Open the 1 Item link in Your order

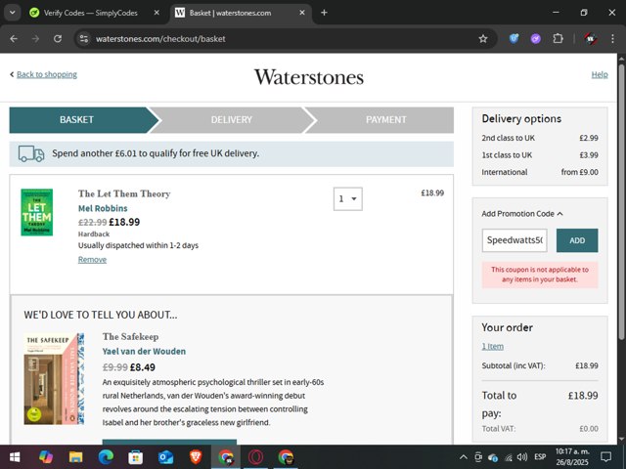(x=492, y=346)
